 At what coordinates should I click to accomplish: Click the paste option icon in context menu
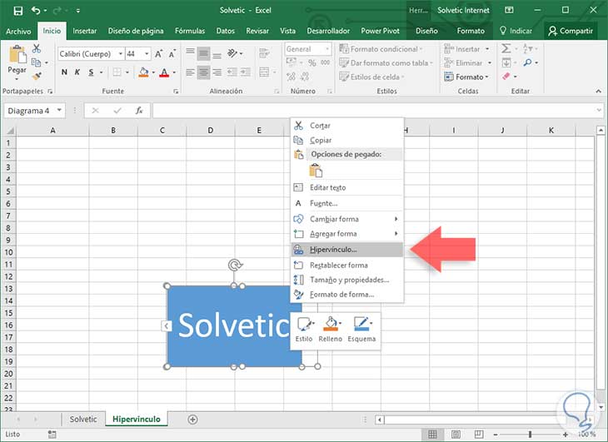click(x=316, y=171)
